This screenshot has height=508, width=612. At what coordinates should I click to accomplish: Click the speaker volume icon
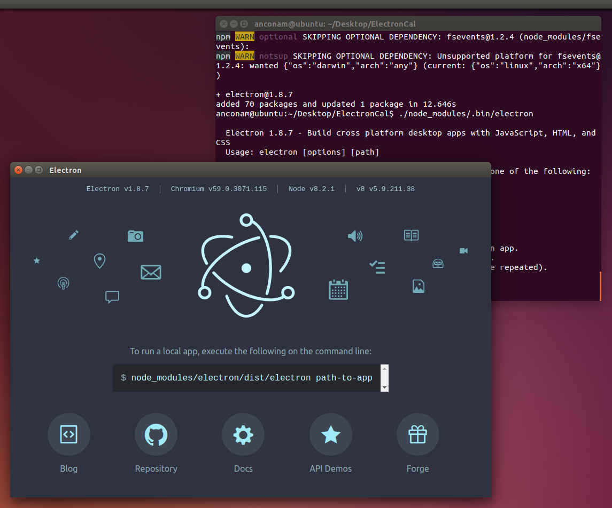point(355,236)
